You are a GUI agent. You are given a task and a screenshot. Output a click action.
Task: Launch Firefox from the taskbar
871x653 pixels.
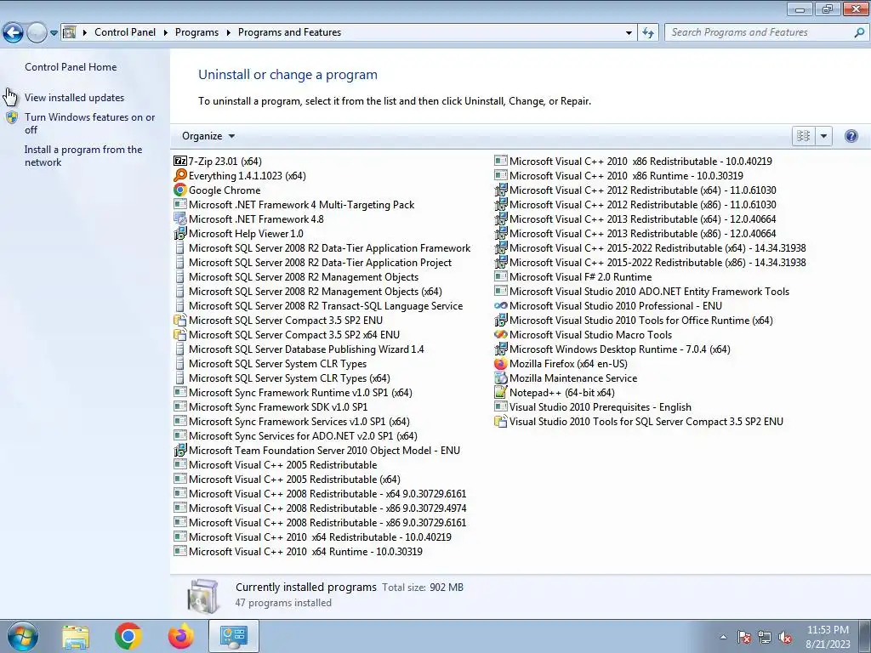pos(181,636)
